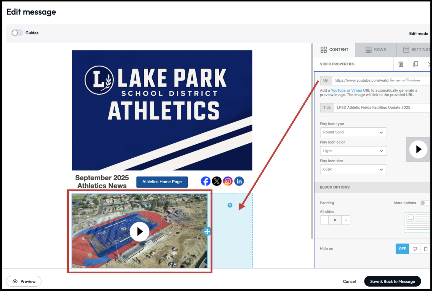
Task: Open the Play icon color dropdown
Action: pyautogui.click(x=353, y=151)
